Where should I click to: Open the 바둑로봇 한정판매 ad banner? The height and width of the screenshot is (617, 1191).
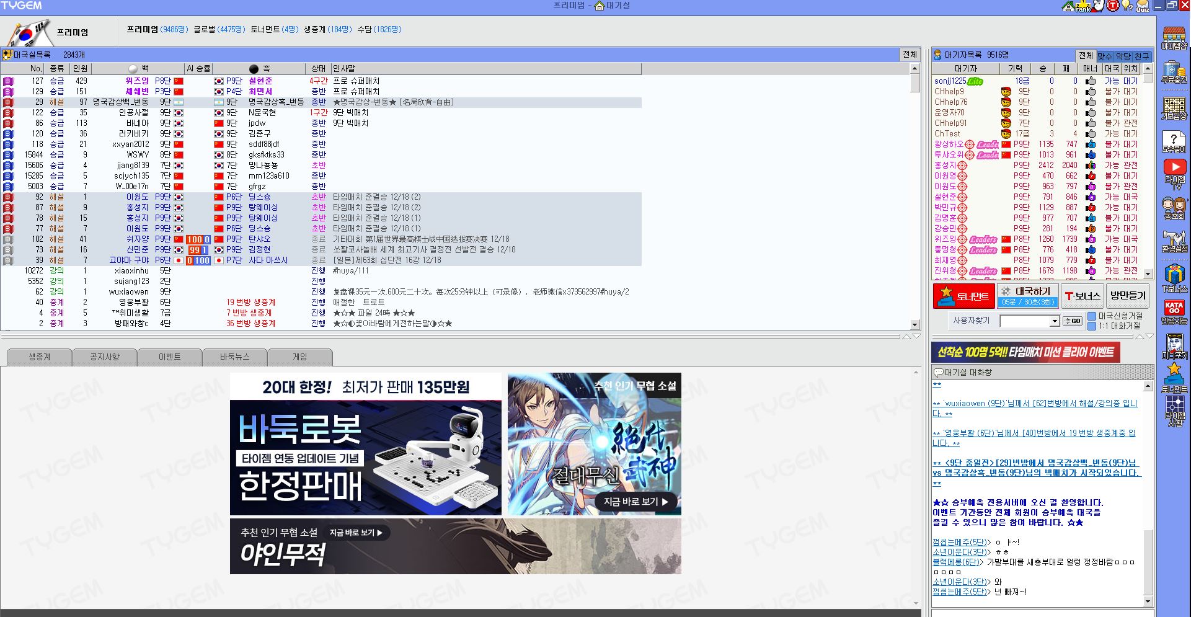(x=366, y=444)
